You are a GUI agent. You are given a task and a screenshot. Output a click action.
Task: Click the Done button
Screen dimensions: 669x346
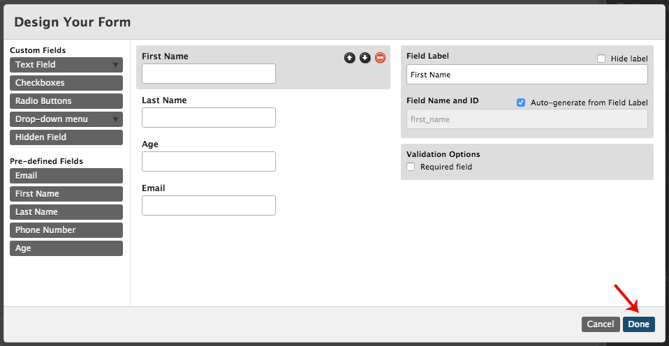click(639, 324)
